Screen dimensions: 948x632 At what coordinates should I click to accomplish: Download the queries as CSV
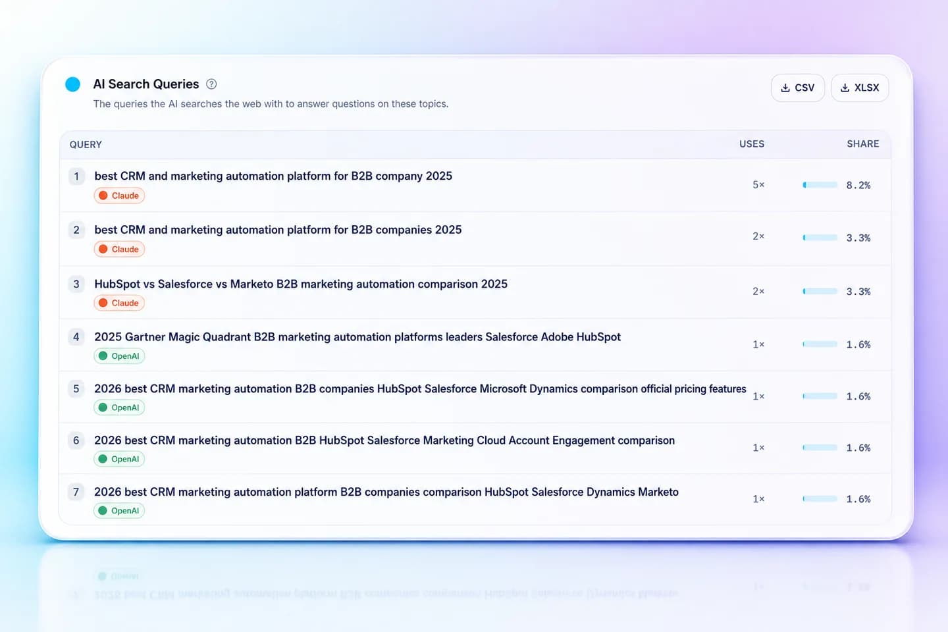798,88
